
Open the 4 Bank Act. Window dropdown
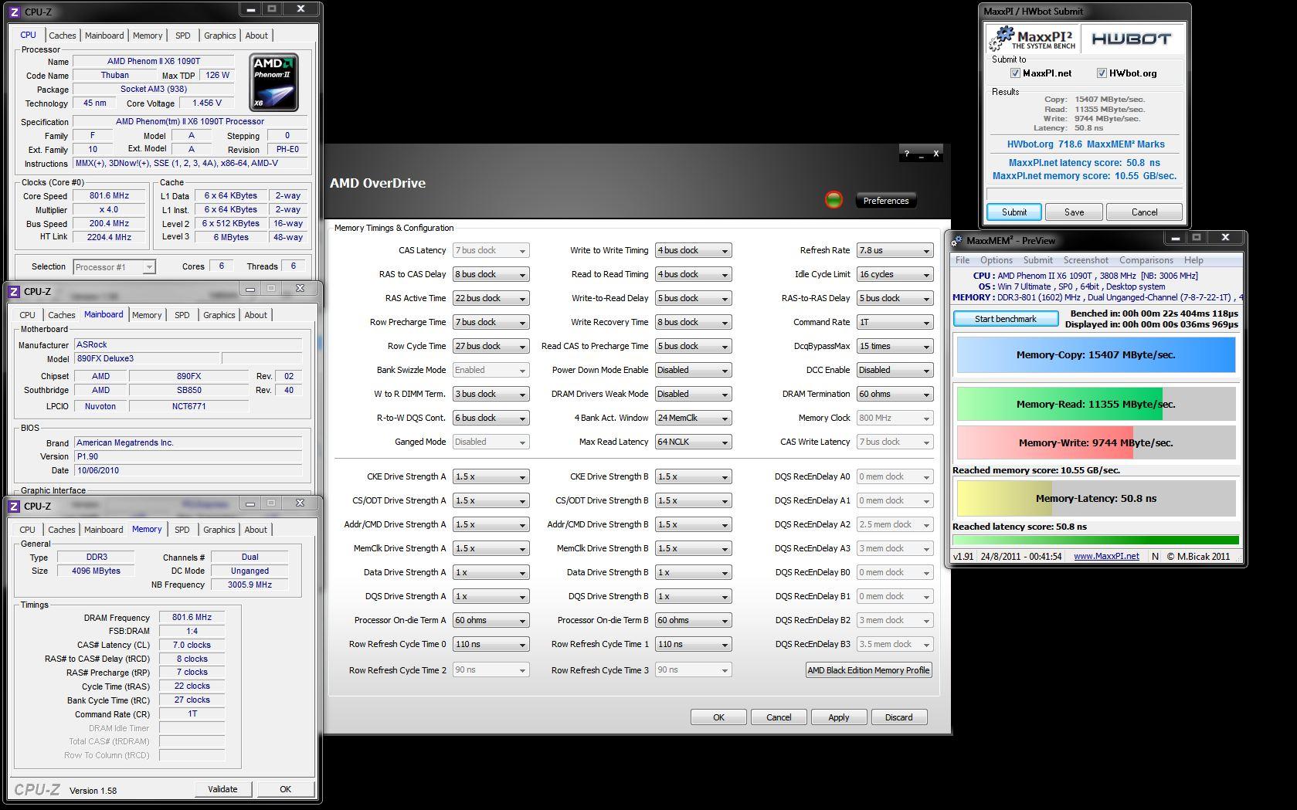tap(693, 418)
